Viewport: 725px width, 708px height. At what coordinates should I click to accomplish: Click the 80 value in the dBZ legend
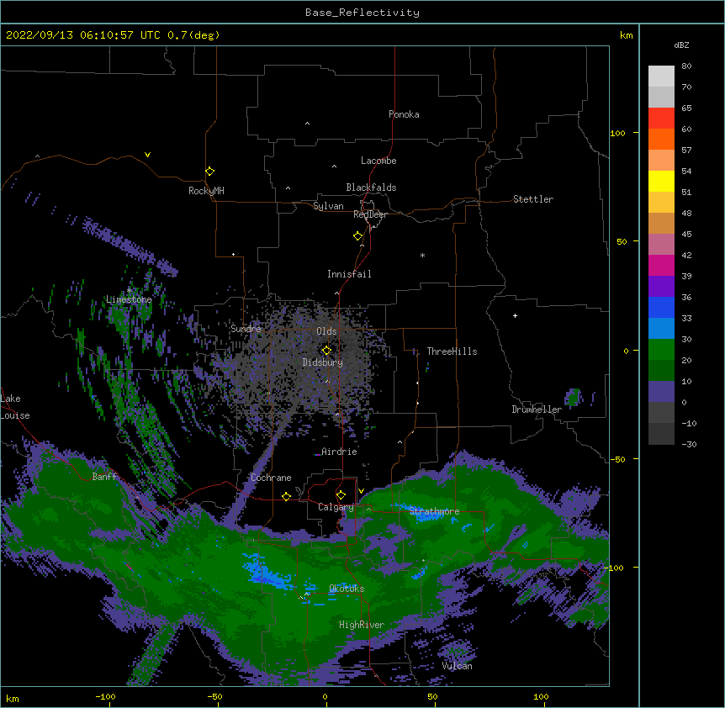[x=686, y=66]
